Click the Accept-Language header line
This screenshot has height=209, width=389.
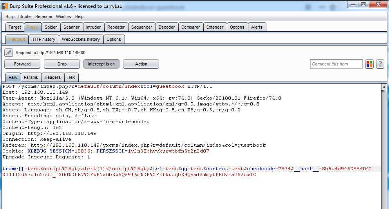121,110
